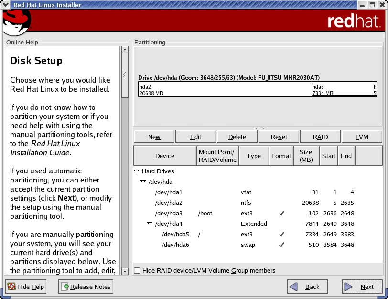Click the Release Notes document icon

click(x=65, y=287)
